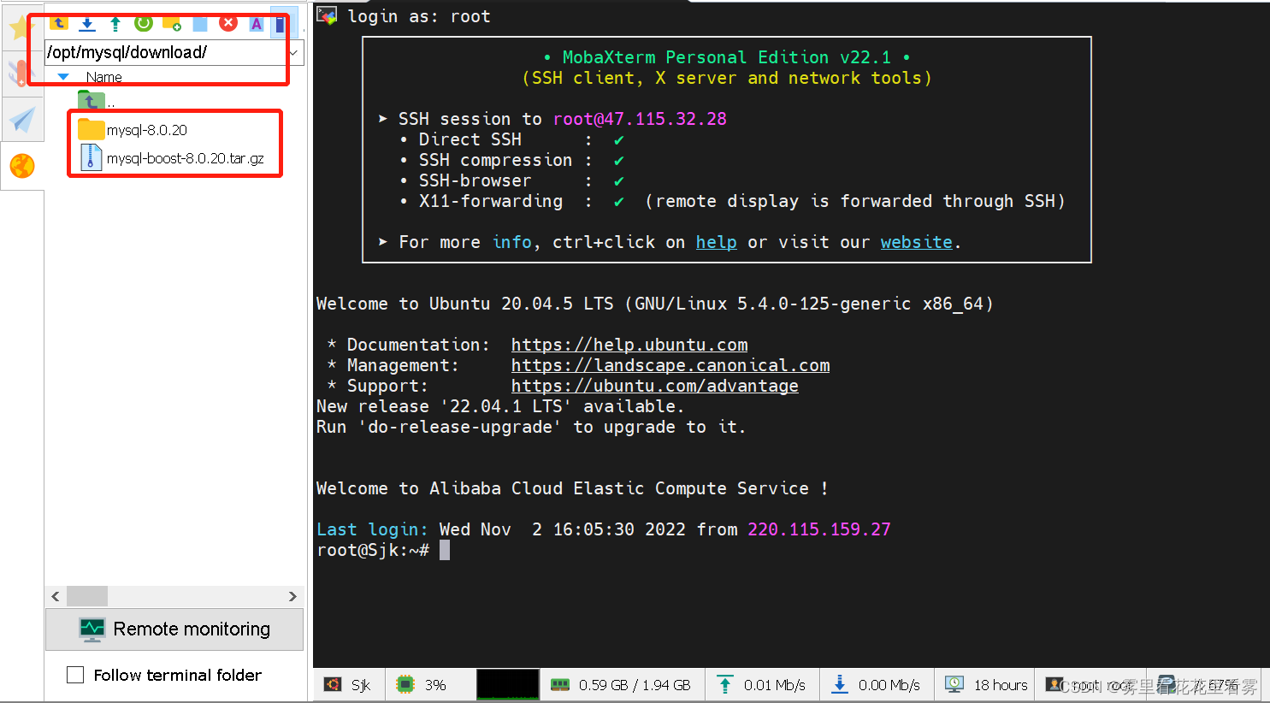This screenshot has width=1270, height=703.
Task: Go to parent directory toolbar icon
Action: pos(59,23)
